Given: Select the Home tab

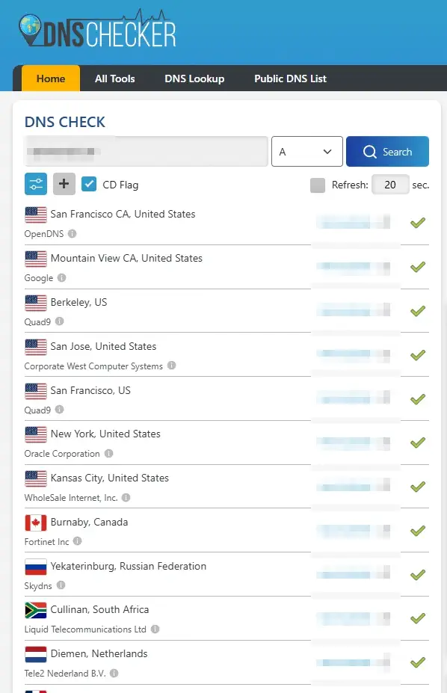Looking at the screenshot, I should point(51,78).
